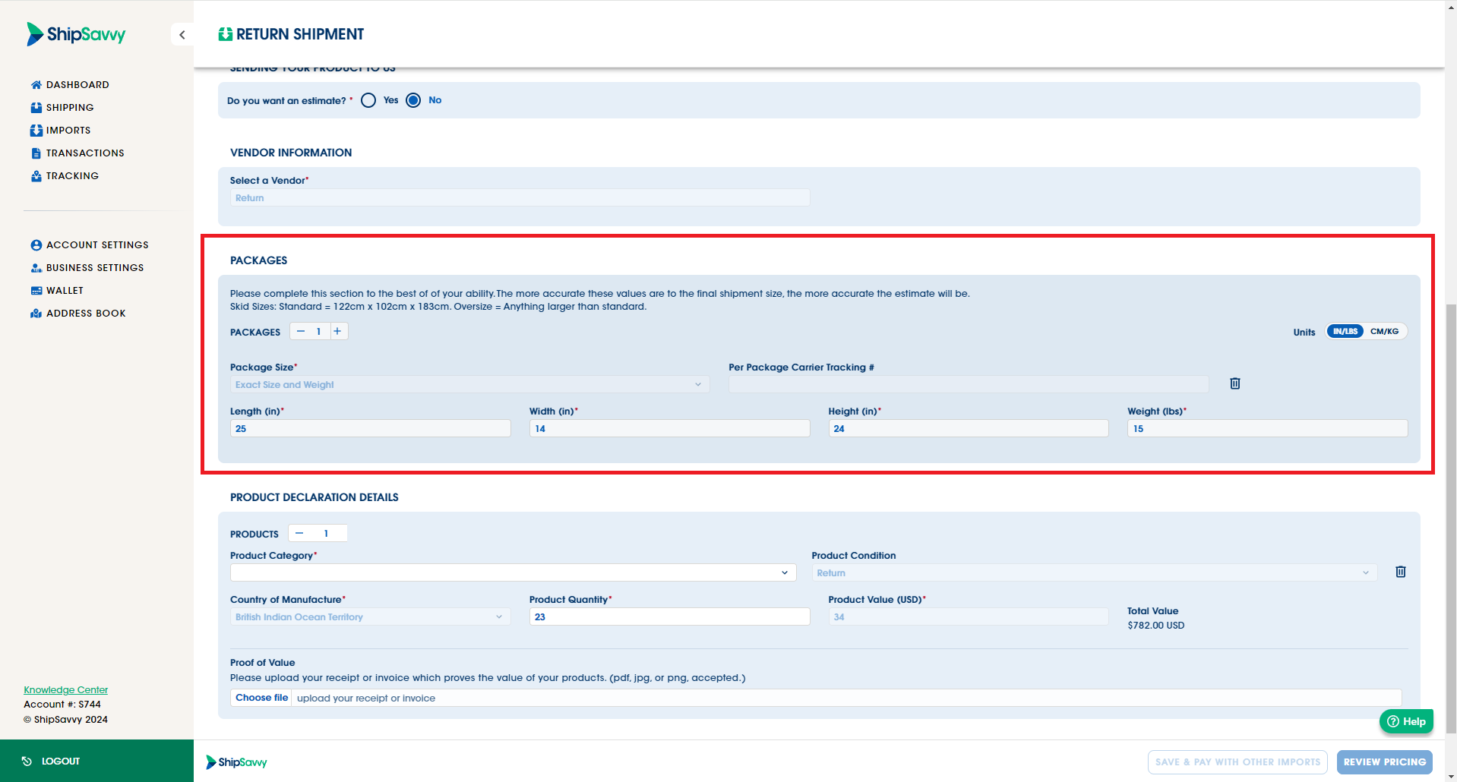1457x782 pixels.
Task: Open the Package Size dropdown
Action: 469,385
